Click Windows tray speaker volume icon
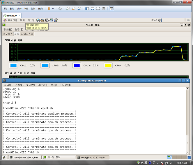Viewport: 193px width, 165px height. pos(171,163)
